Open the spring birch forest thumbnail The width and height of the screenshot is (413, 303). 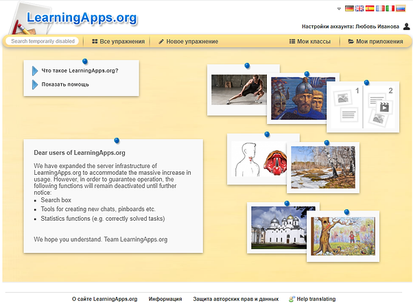click(x=323, y=167)
